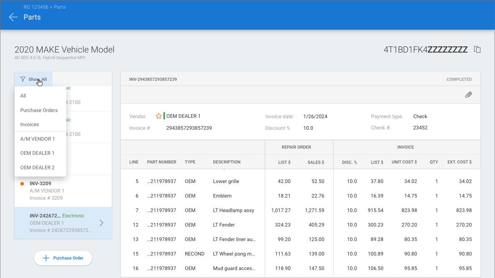Click the INV-2943857293857239 panel title
The height and width of the screenshot is (278, 495).
click(153, 79)
